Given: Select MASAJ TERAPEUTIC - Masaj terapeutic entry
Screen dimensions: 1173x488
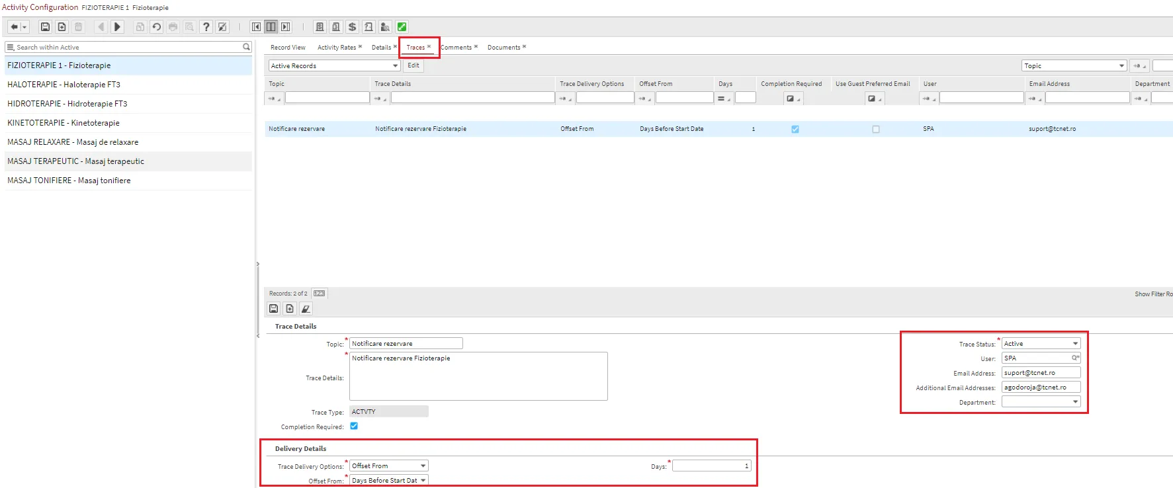Looking at the screenshot, I should click(x=128, y=161).
